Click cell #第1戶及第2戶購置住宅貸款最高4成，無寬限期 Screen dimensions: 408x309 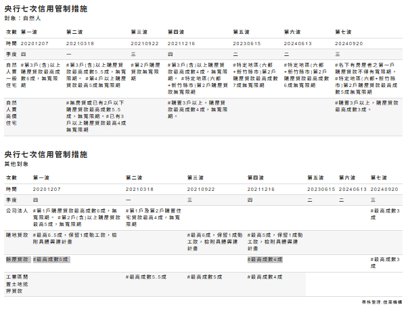[154, 217]
